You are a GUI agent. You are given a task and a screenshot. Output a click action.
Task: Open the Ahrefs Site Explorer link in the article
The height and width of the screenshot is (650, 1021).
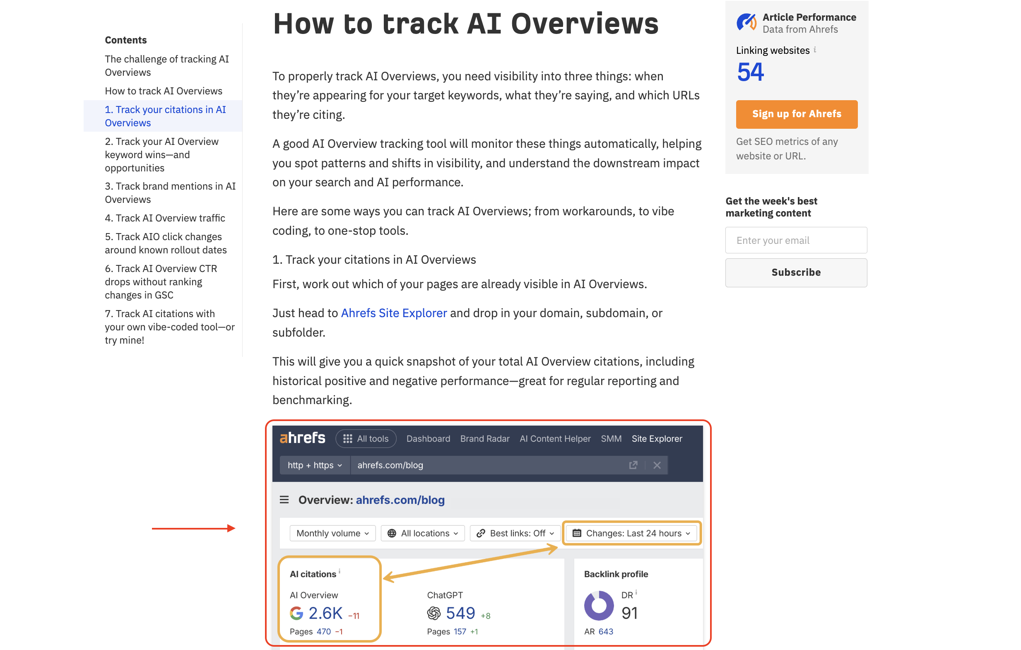point(394,313)
